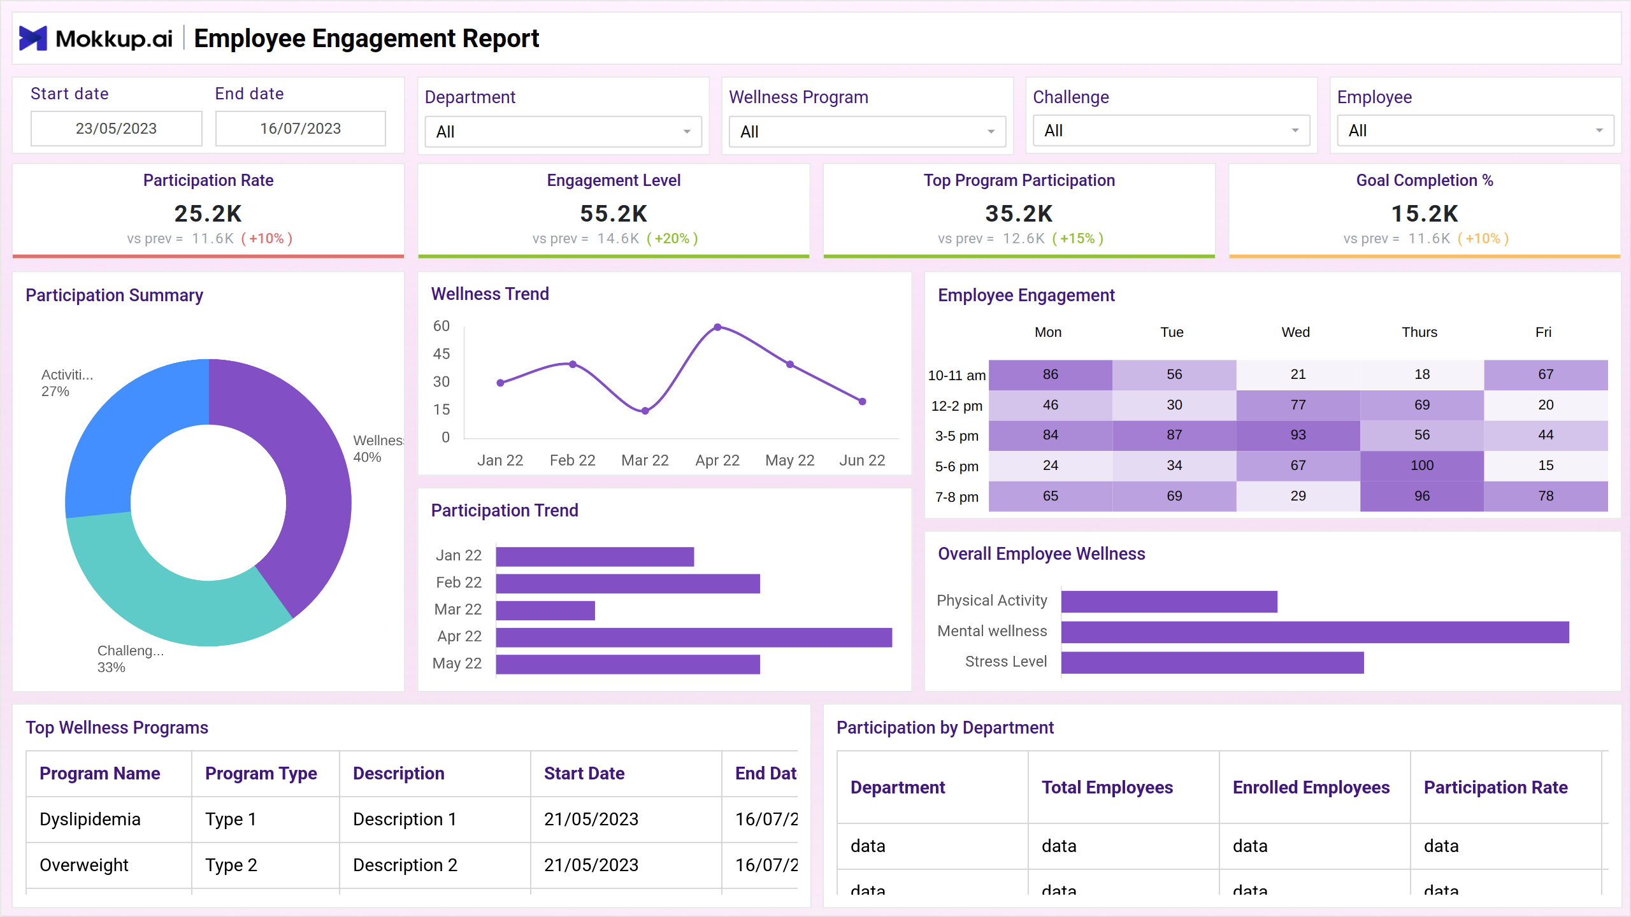This screenshot has height=917, width=1631.
Task: Click heatmap cell 15 for Fri 5-6 pm
Action: [1546, 466]
